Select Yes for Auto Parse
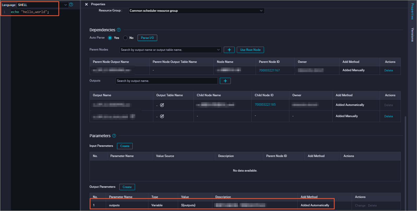The width and height of the screenshot is (417, 211). pyautogui.click(x=110, y=38)
